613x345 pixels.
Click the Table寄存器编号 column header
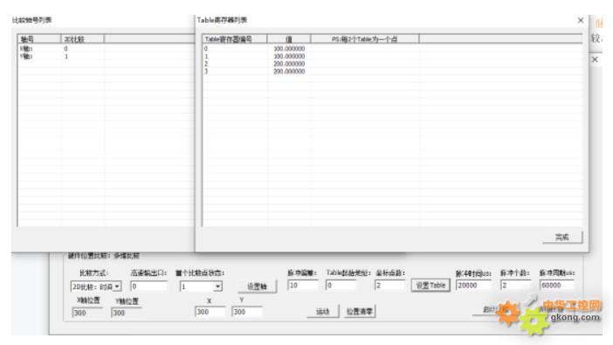pyautogui.click(x=235, y=39)
